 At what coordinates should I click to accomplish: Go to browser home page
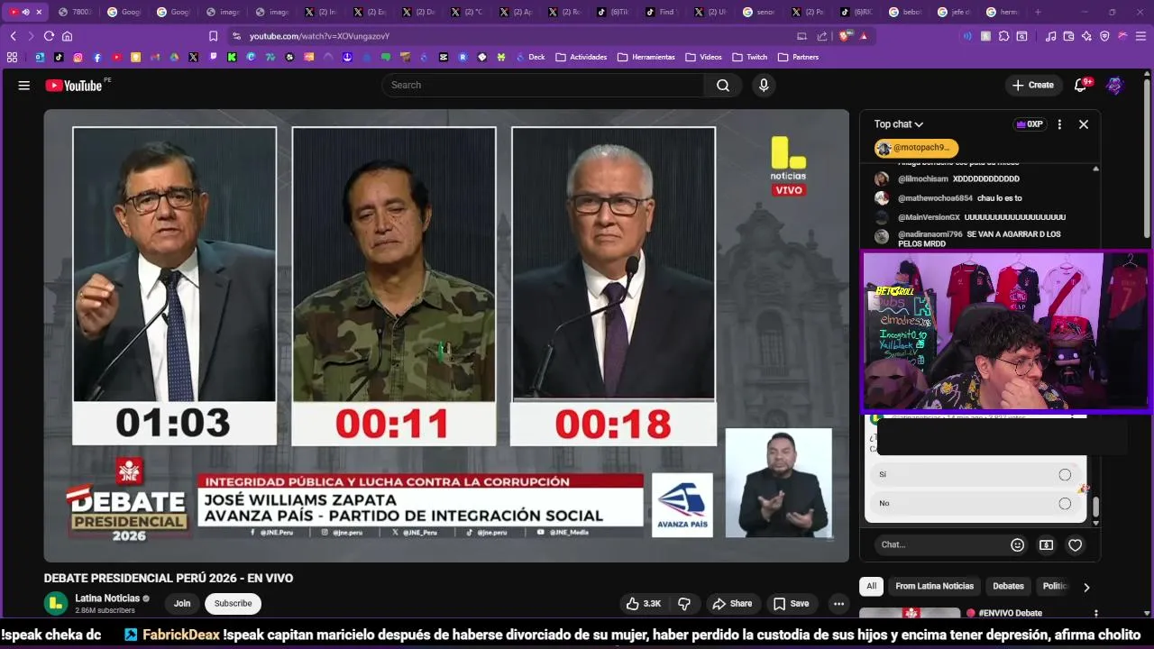coord(67,36)
